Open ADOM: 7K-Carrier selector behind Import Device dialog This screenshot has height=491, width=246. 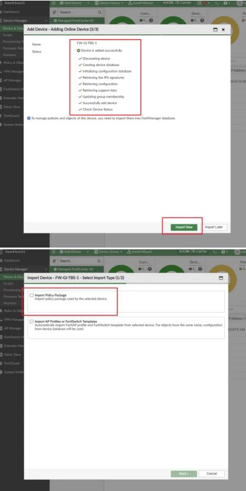click(193, 251)
